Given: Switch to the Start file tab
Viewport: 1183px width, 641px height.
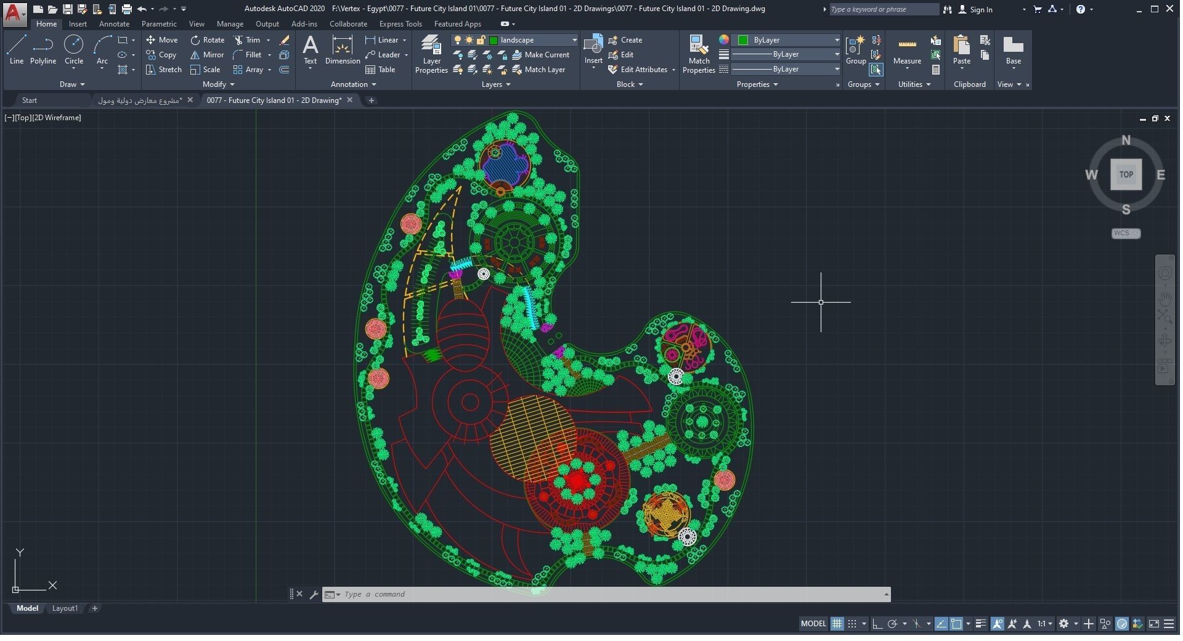Looking at the screenshot, I should tap(30, 100).
